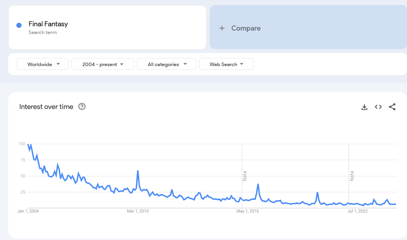Click the Search term label under Final Fantasy
Screen dimensions: 407x240
43,32
